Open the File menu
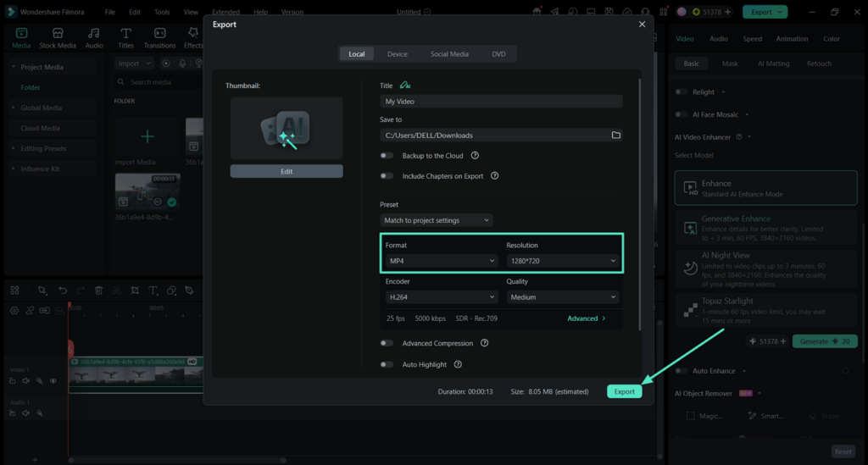This screenshot has height=465, width=868. 110,12
